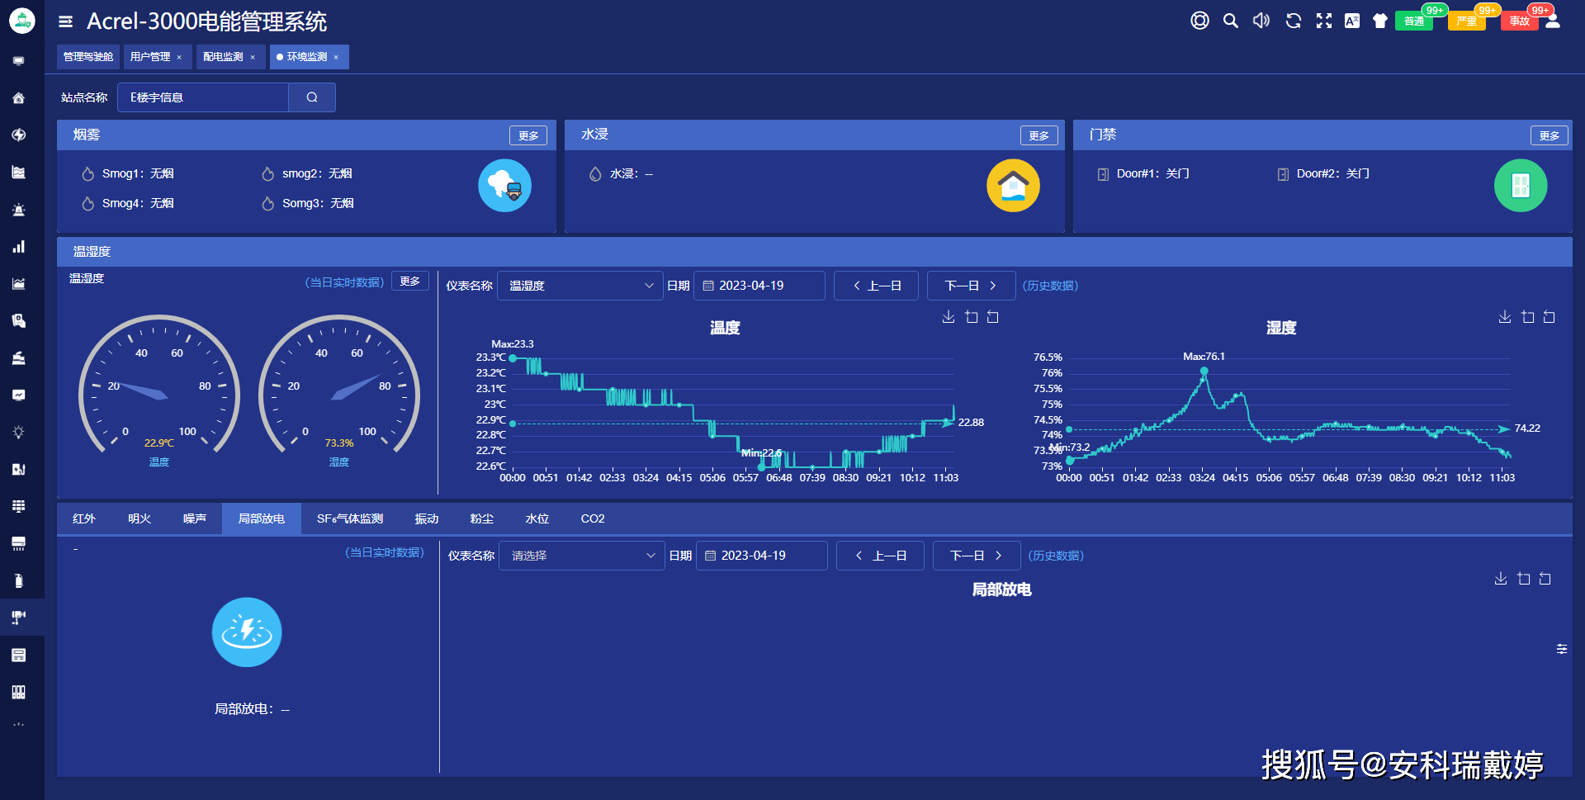Toggle alarm sound with the speaker icon
This screenshot has width=1585, height=800.
(1261, 21)
